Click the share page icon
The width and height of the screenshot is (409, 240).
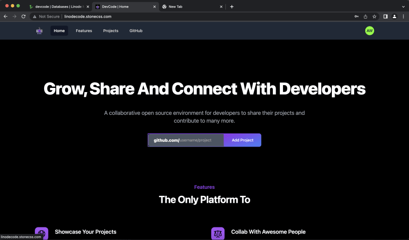[365, 16]
